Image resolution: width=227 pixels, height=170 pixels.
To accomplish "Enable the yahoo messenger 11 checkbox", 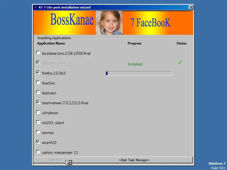I will 38,152.
